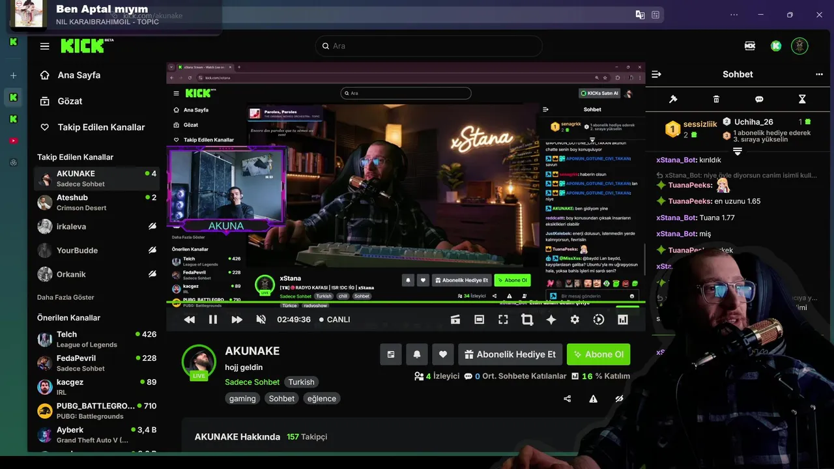Rewind the live stream playback
Screen dimensions: 834x469
tap(190, 320)
